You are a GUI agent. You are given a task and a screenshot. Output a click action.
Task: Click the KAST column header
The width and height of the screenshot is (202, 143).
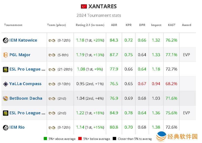click(x=172, y=25)
